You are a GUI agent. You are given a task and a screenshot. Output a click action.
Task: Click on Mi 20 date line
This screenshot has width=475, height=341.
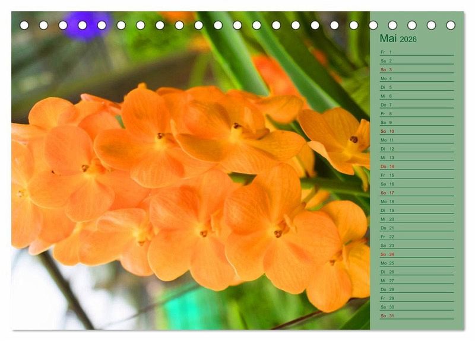[x=416, y=219]
